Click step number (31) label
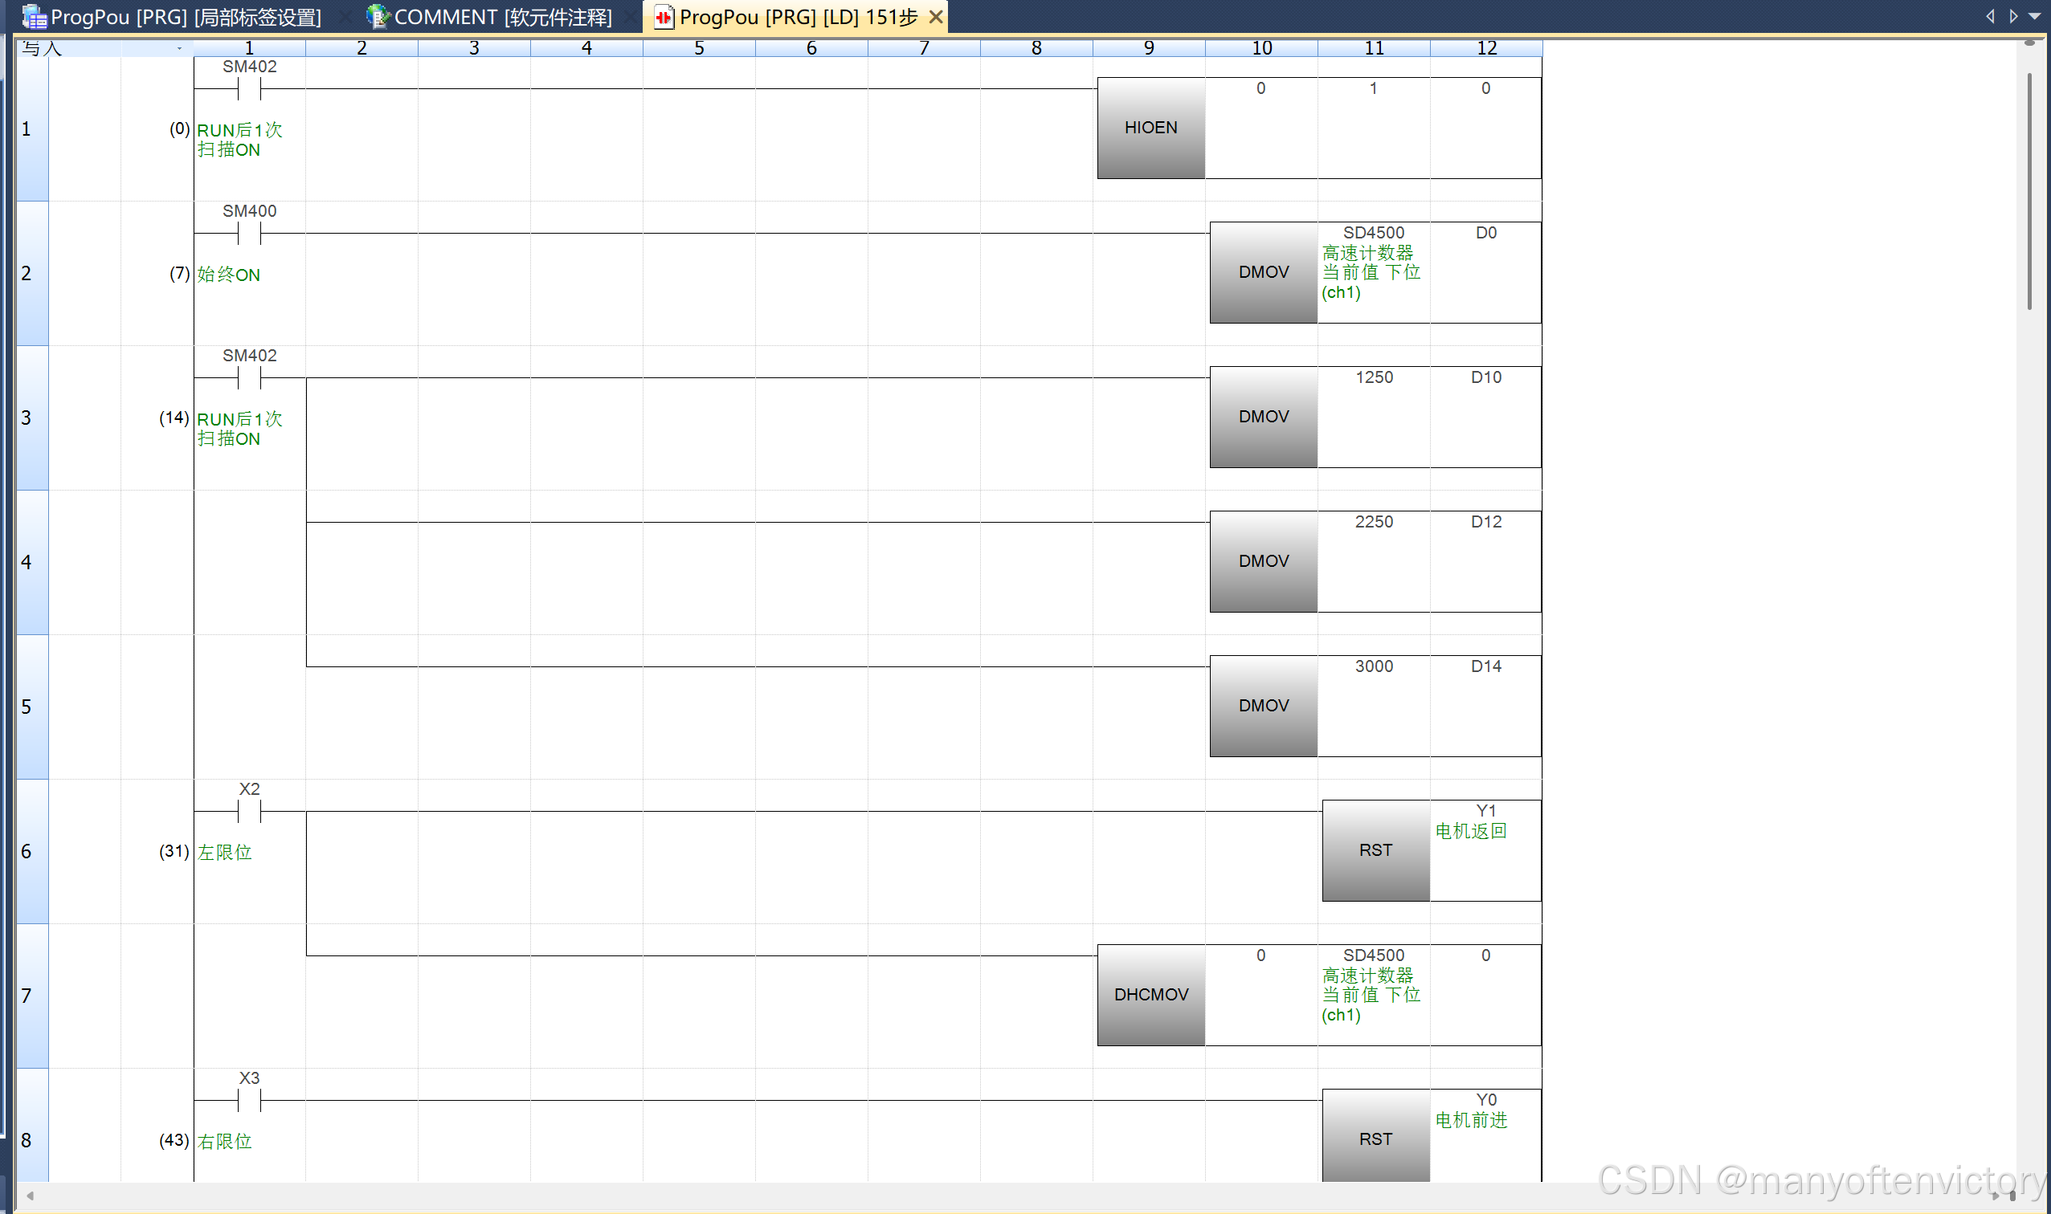The height and width of the screenshot is (1214, 2051). tap(174, 851)
